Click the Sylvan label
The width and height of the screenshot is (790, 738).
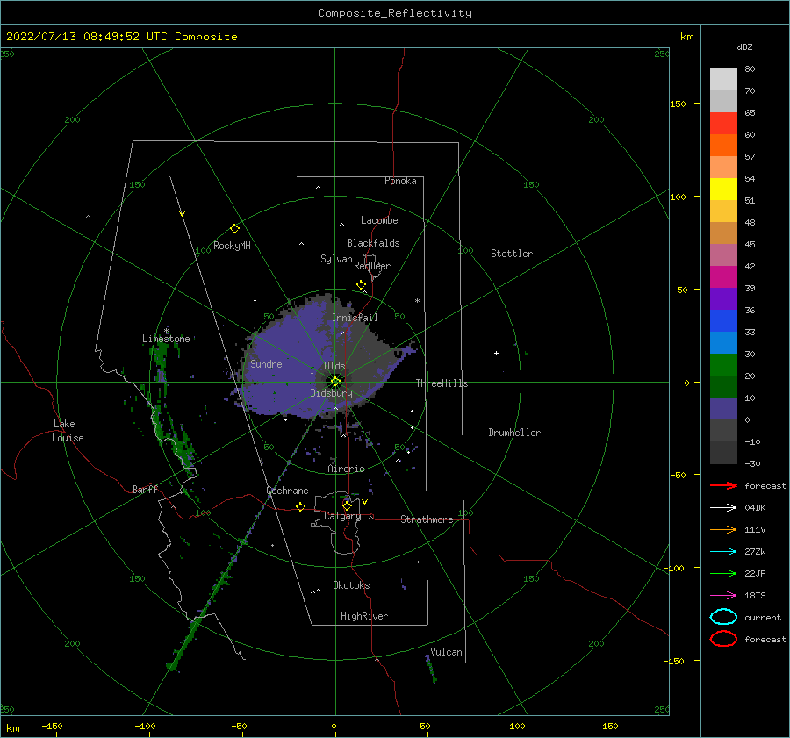pos(336,259)
